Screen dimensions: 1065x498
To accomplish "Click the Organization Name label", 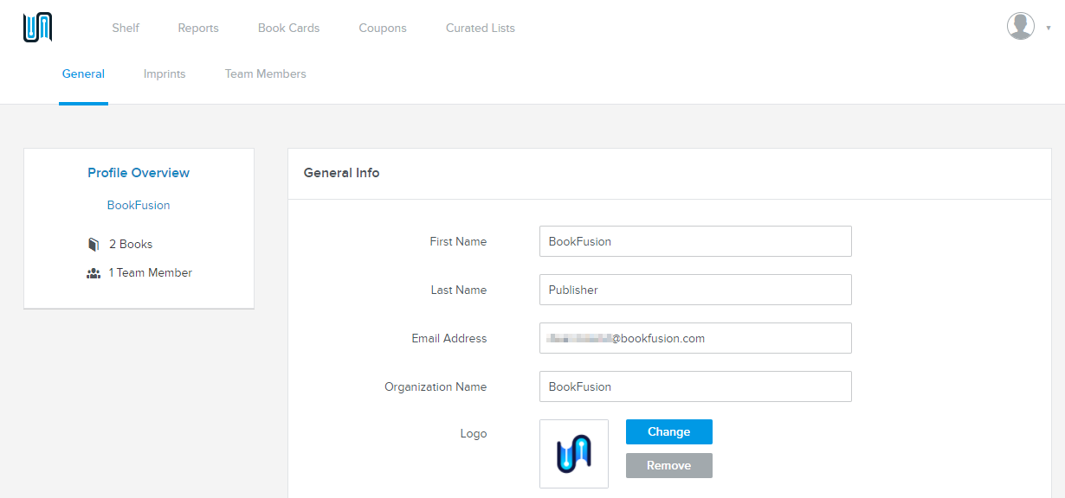I will 436,386.
